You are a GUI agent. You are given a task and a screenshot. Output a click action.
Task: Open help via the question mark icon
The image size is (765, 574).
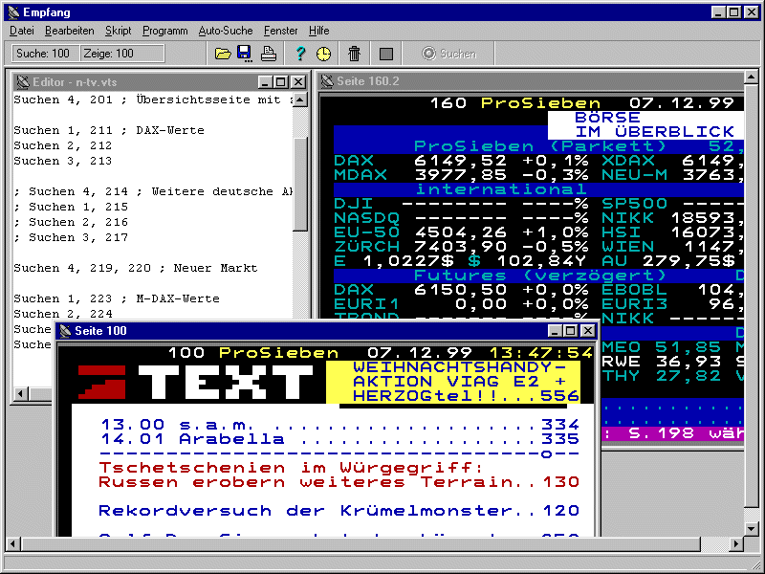point(300,54)
